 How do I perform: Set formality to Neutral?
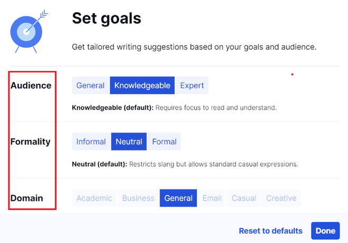tap(129, 141)
